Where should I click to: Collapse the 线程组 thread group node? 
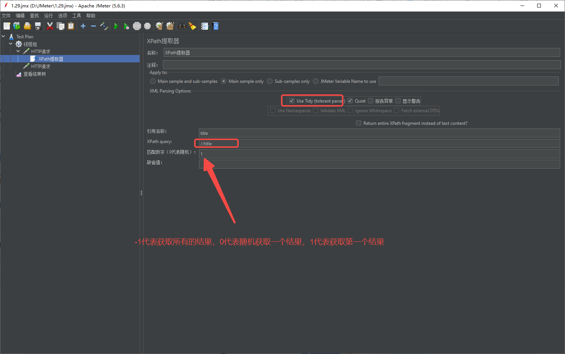(x=11, y=44)
